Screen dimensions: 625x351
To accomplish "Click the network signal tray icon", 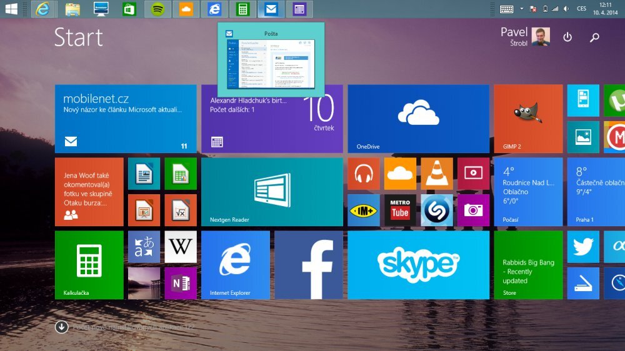I will coord(555,9).
